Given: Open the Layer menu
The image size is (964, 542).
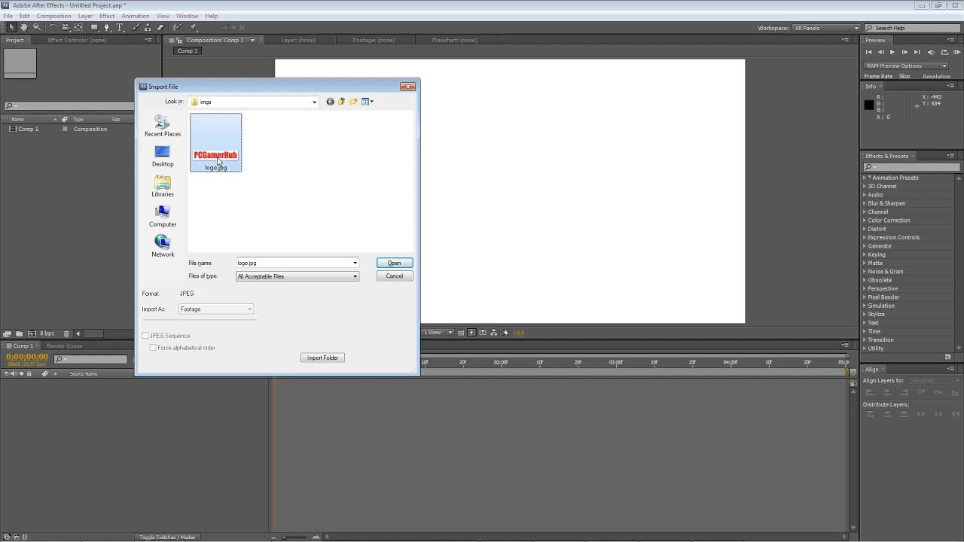Looking at the screenshot, I should pyautogui.click(x=85, y=16).
